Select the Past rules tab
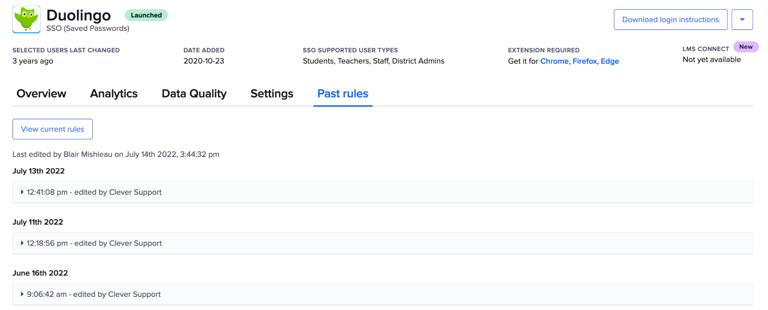The height and width of the screenshot is (310, 768). (x=342, y=93)
